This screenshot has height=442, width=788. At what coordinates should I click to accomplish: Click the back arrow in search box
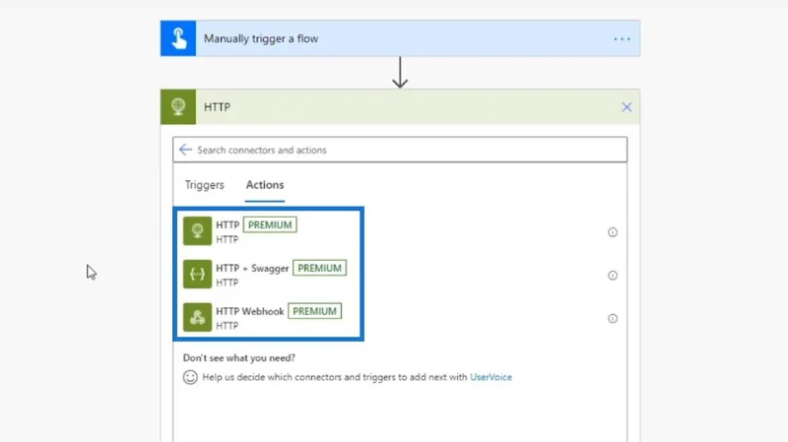coord(185,150)
